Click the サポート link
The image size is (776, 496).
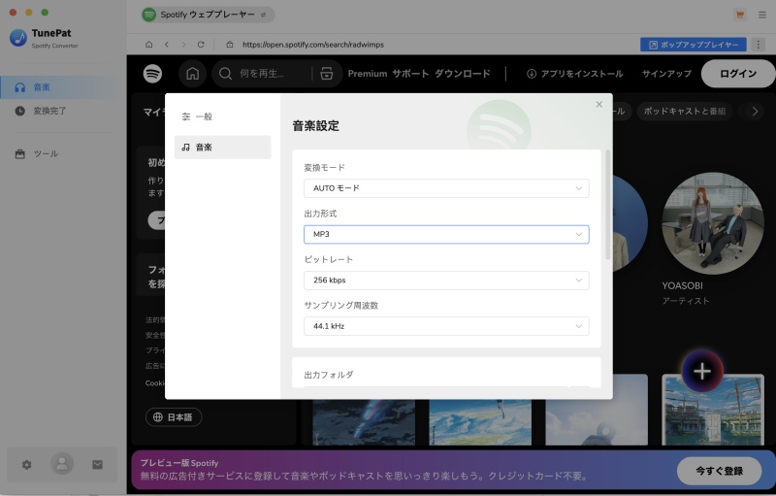(x=410, y=74)
